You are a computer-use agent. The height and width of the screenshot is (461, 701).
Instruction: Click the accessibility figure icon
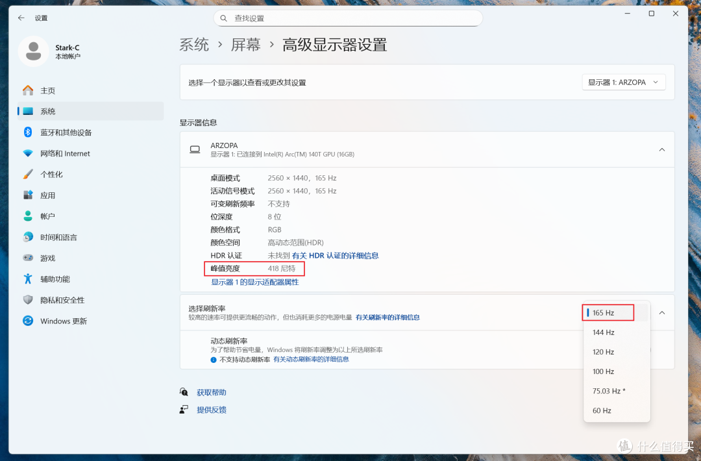(x=28, y=279)
